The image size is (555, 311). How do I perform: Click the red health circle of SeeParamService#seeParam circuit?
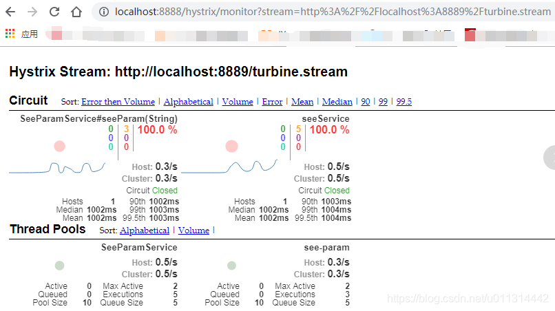tap(59, 146)
